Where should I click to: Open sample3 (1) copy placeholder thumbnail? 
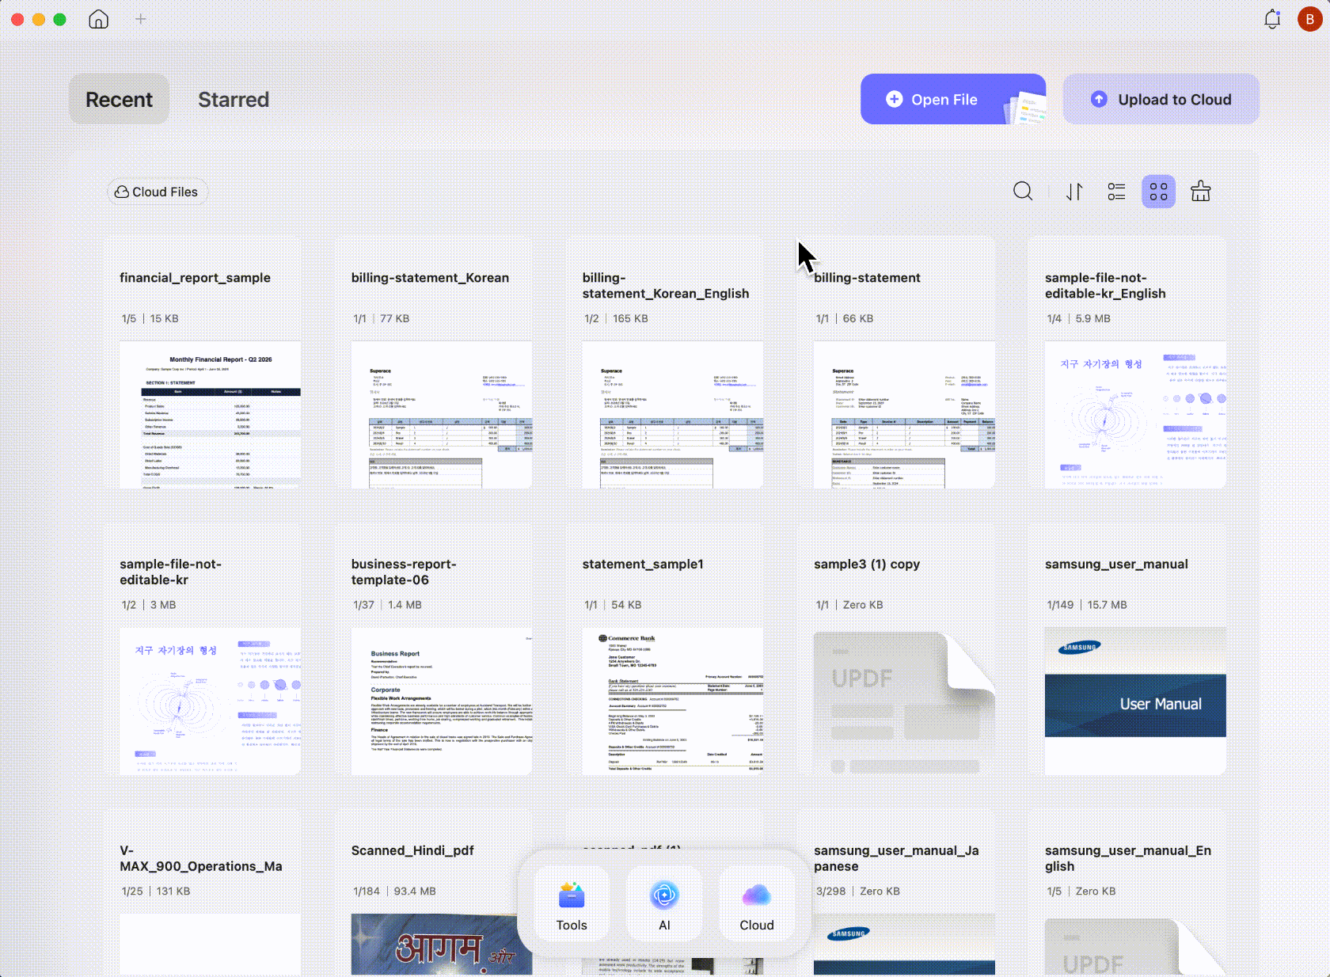[904, 701]
